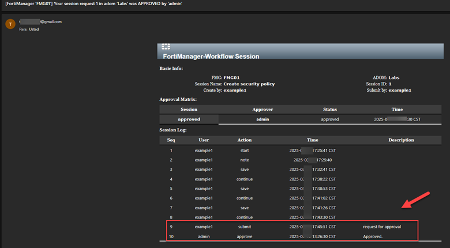This screenshot has height=248, width=450.
Task: Click the 'Session Log:' section label
Action: 173,130
